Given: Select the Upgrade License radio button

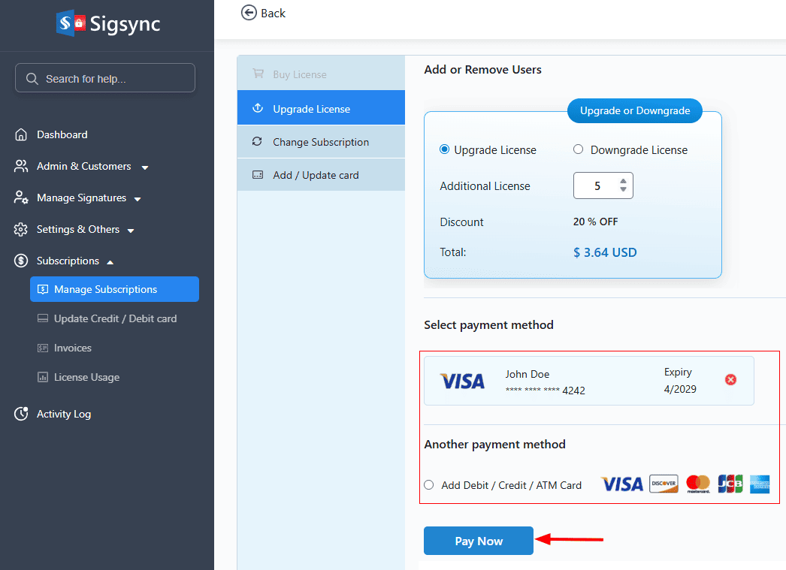Looking at the screenshot, I should point(444,149).
